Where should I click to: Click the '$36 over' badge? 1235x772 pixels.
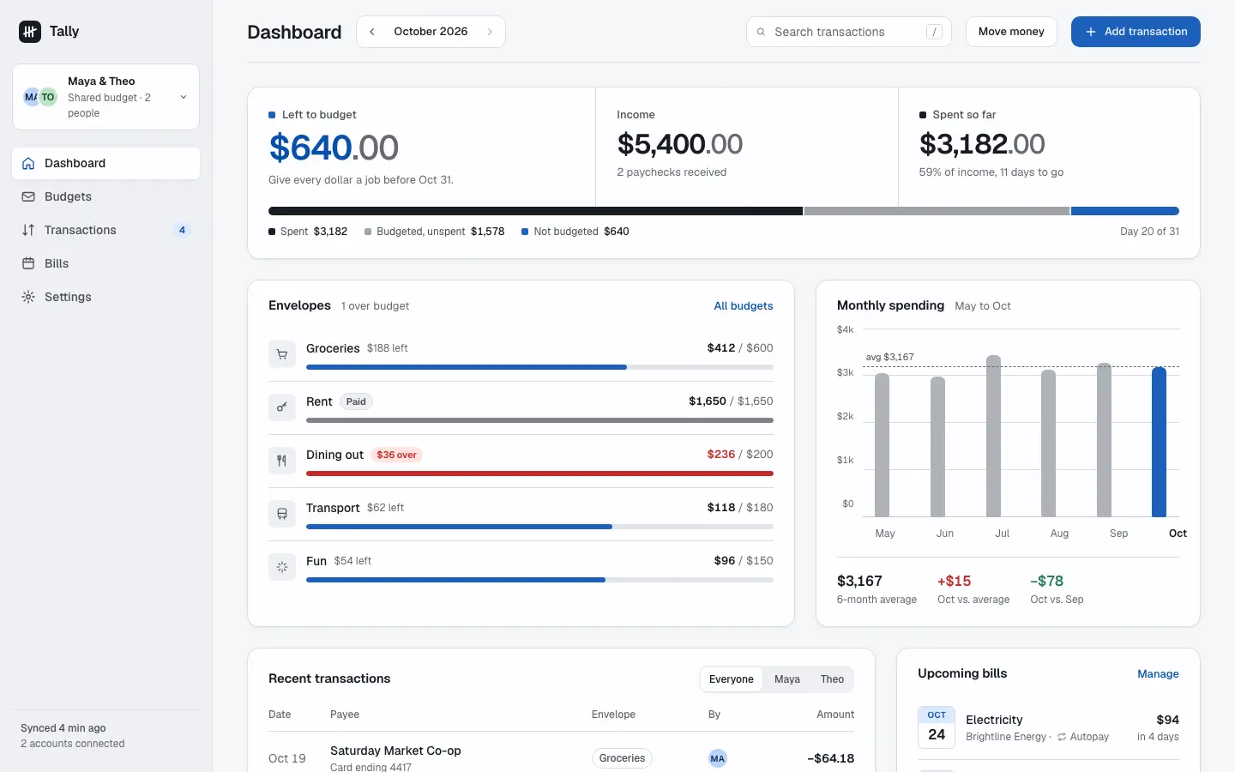(396, 455)
